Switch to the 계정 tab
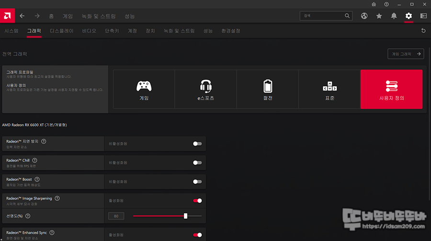The image size is (431, 241). tap(132, 31)
